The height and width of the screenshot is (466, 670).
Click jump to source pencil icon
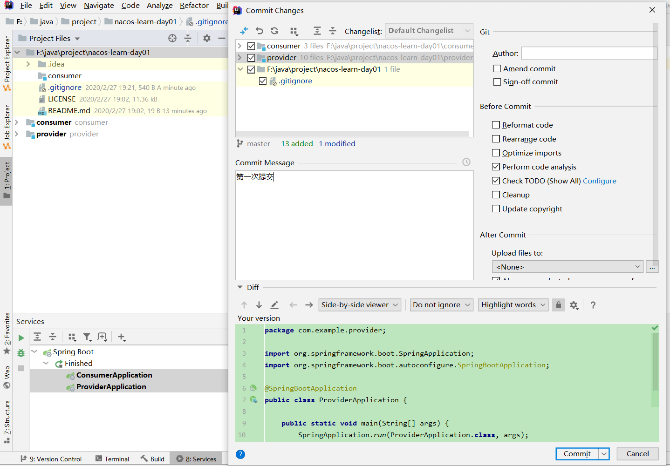coord(274,305)
